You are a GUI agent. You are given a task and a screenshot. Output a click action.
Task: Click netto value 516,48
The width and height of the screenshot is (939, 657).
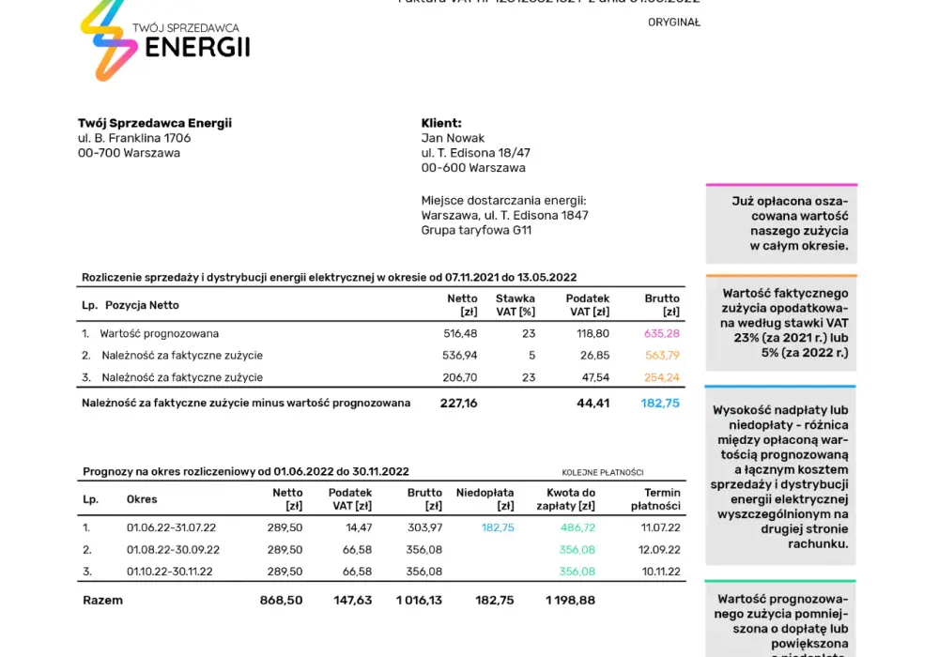pos(460,334)
